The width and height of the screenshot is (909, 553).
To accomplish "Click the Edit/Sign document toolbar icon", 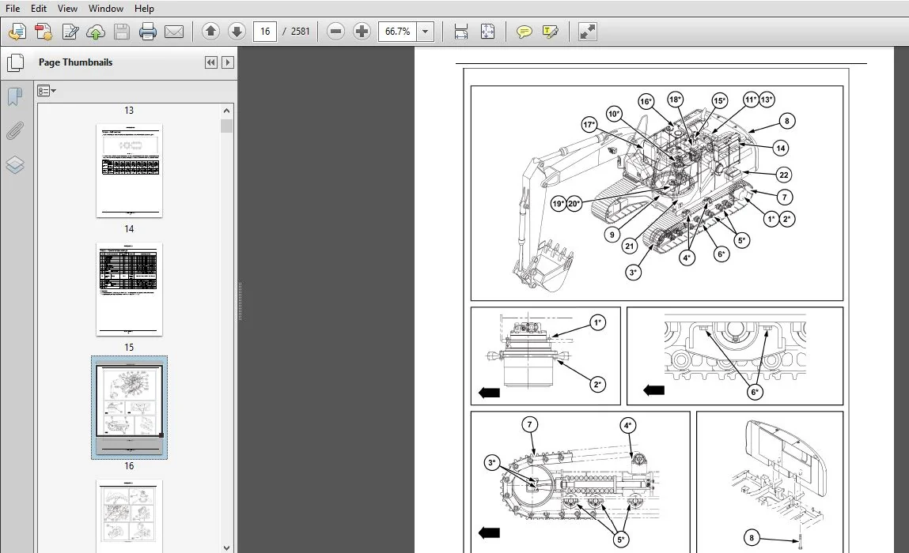I will coord(70,32).
